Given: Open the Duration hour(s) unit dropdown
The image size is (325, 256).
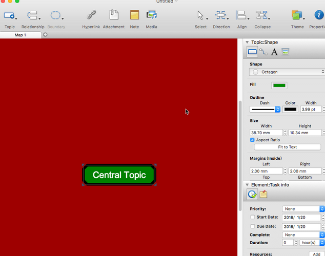Looking at the screenshot, I should [312, 243].
